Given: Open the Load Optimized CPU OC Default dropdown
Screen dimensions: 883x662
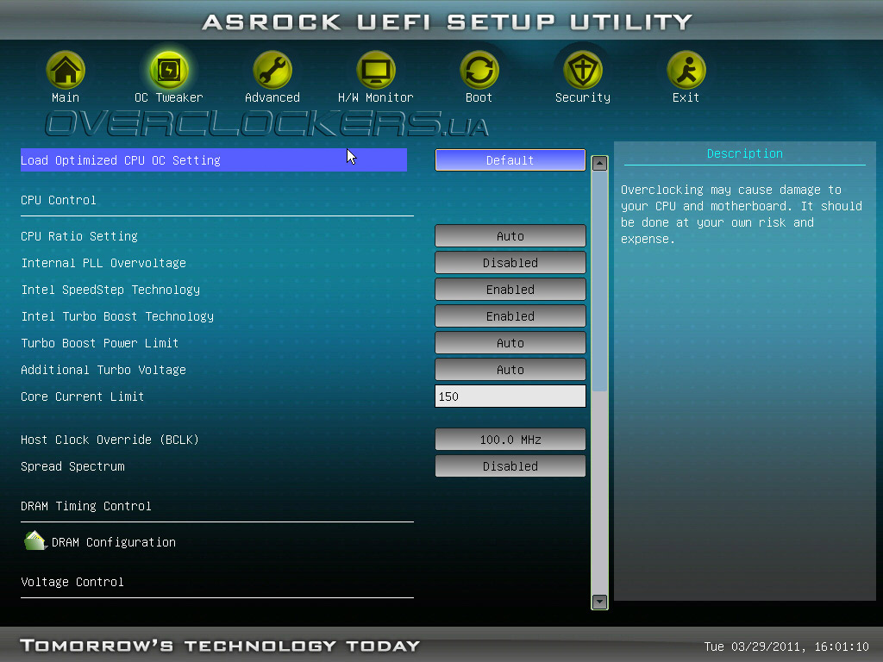Looking at the screenshot, I should tap(510, 159).
